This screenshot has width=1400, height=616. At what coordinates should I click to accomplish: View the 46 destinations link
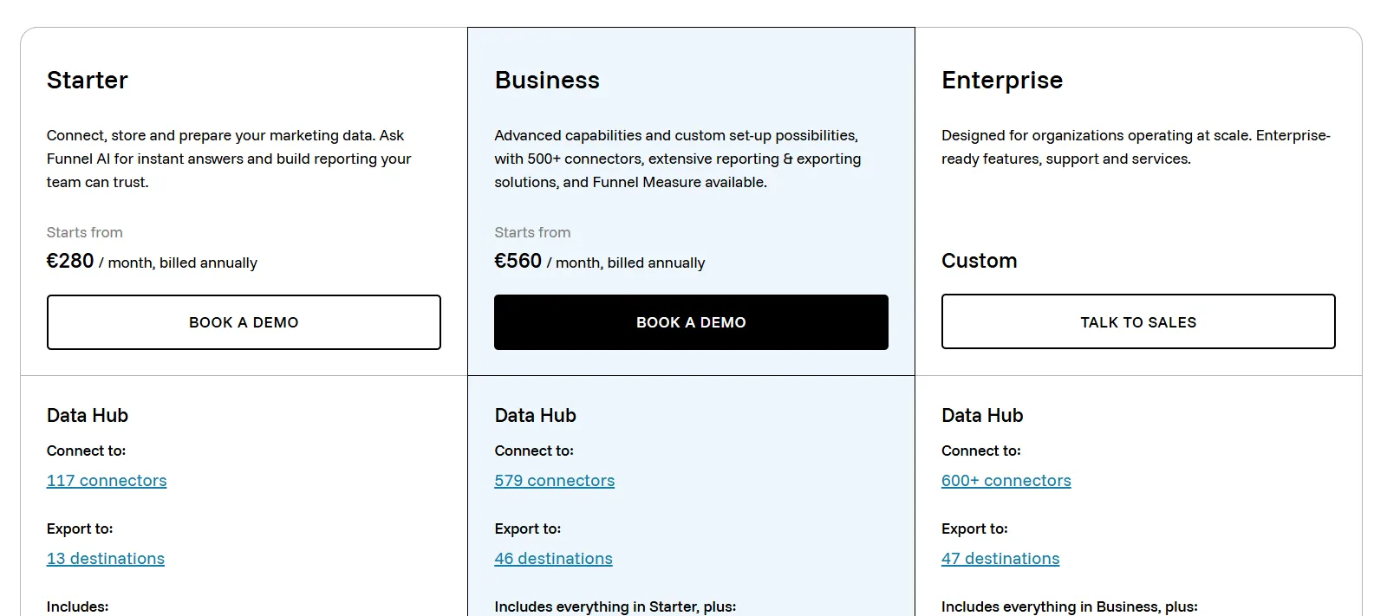[x=553, y=559]
